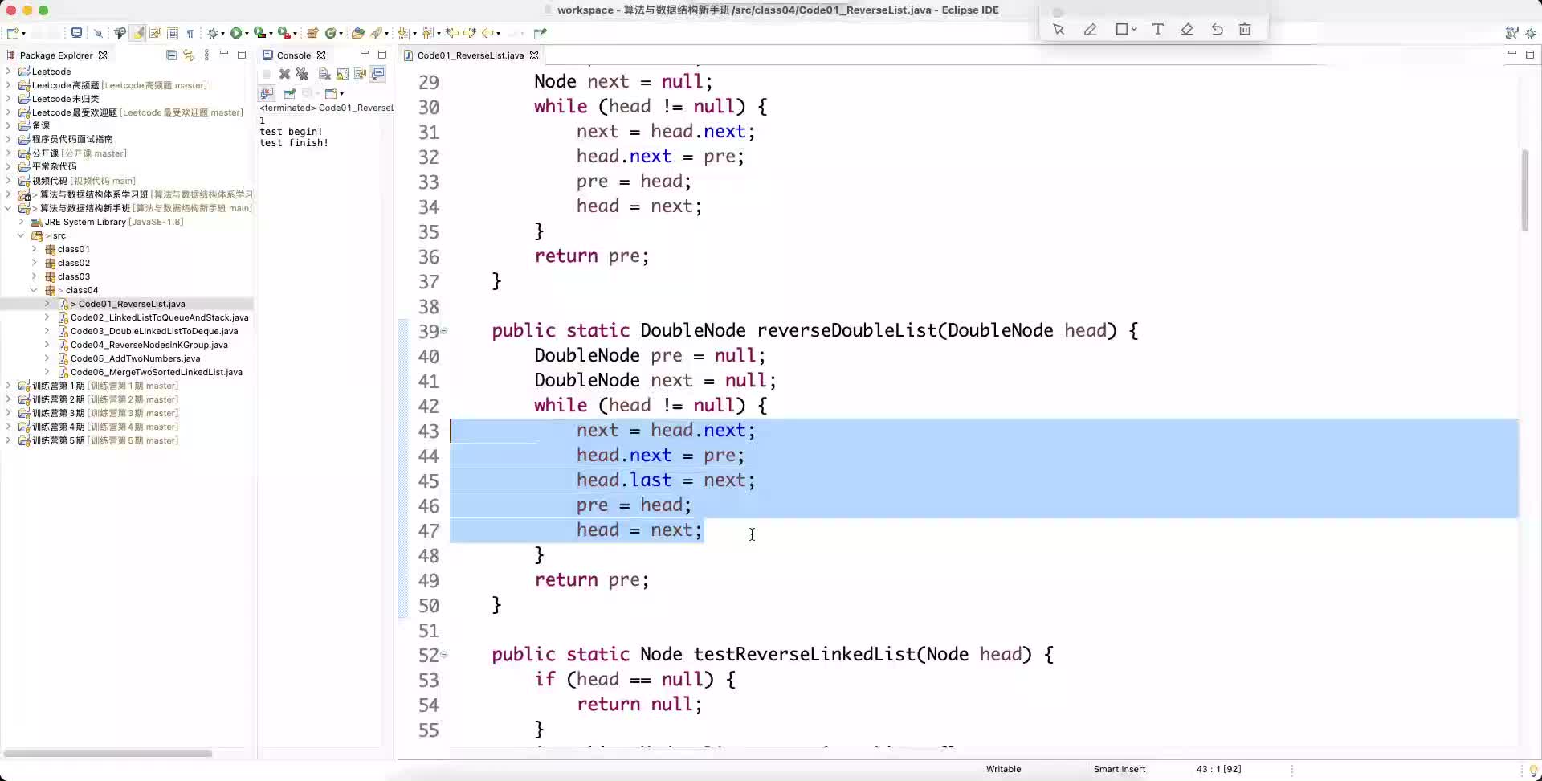
Task: Toggle Console Word Wrap button
Action: pyautogui.click(x=360, y=74)
